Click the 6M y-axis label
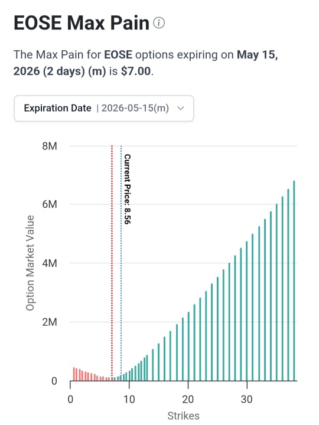This screenshot has width=319, height=425. pyautogui.click(x=50, y=204)
